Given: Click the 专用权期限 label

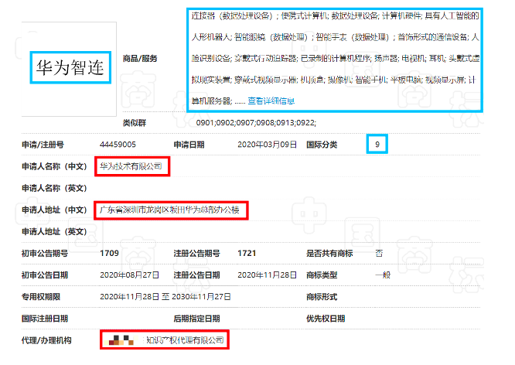Looking at the screenshot, I should 41,297.
